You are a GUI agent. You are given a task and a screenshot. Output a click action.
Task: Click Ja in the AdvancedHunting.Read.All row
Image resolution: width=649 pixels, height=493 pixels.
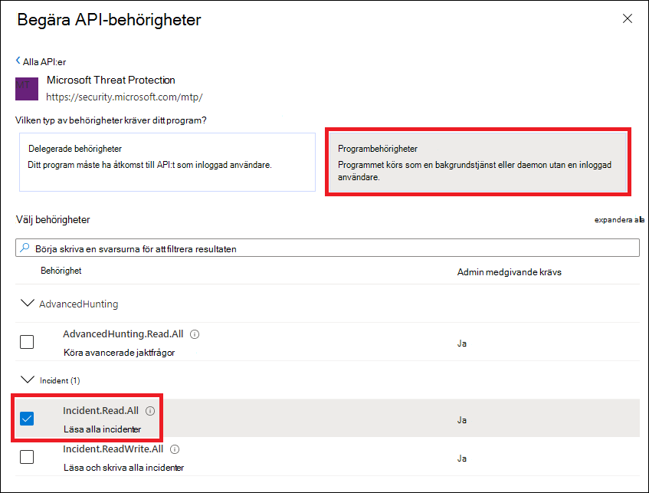tap(462, 343)
